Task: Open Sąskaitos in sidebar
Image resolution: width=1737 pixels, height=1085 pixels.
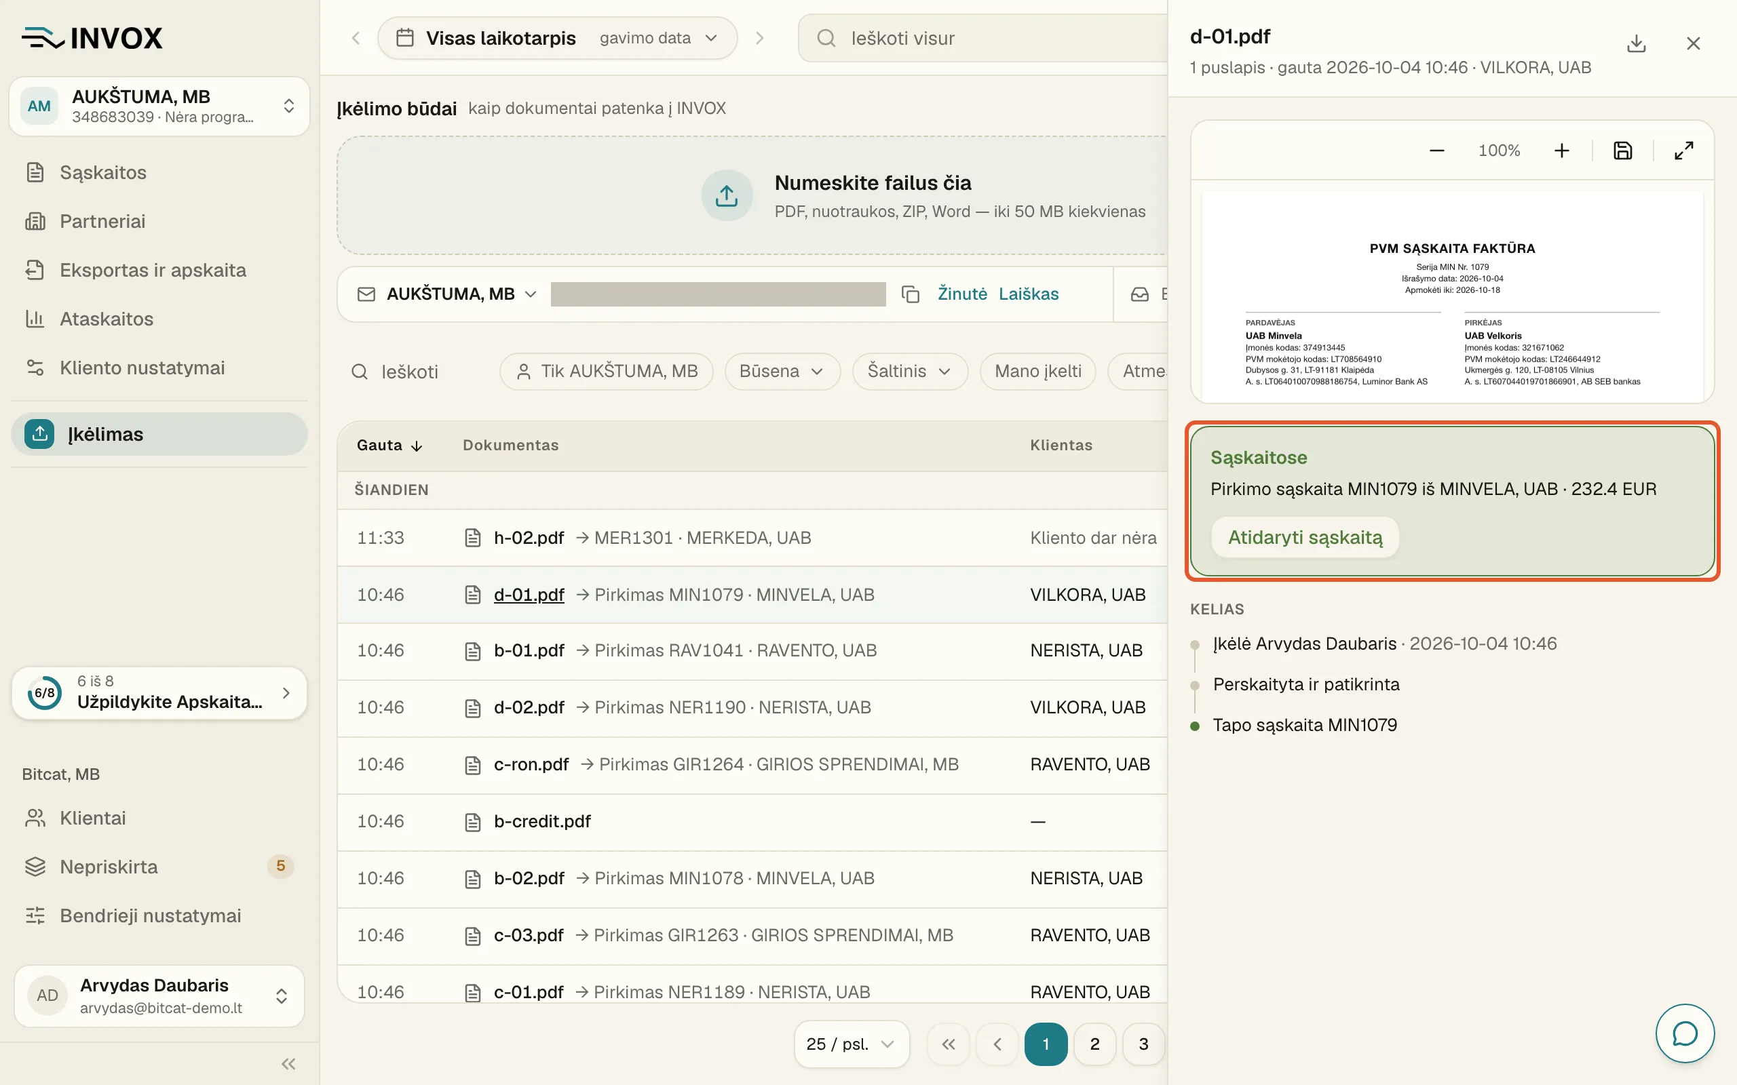Action: click(159, 172)
